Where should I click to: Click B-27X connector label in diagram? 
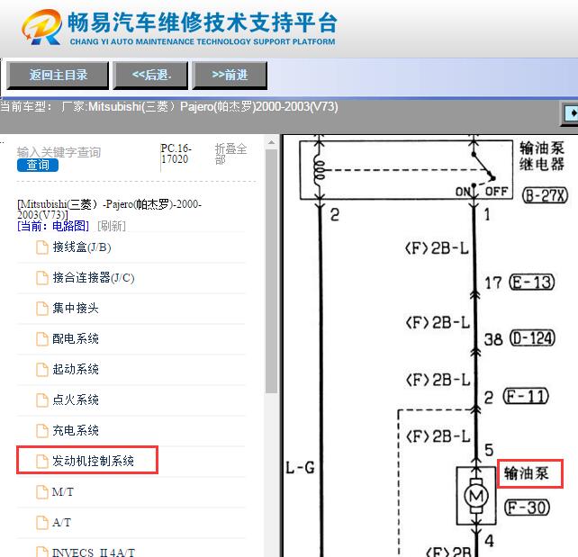coord(546,195)
